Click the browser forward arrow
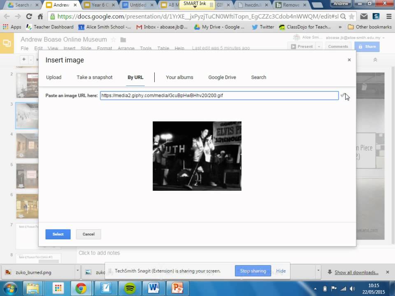This screenshot has width=395, height=296. pos(18,16)
